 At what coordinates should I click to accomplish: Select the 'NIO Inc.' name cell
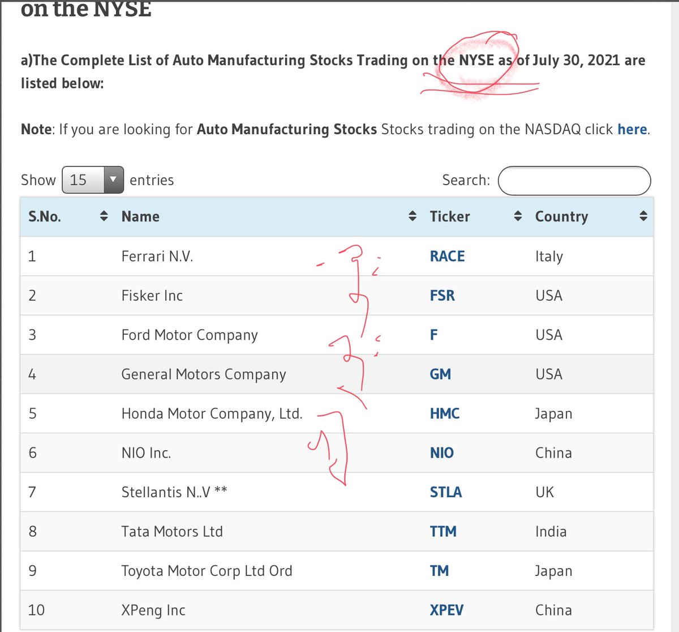pos(146,453)
